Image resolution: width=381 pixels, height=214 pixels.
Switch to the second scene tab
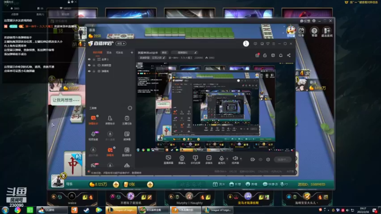click(109, 52)
